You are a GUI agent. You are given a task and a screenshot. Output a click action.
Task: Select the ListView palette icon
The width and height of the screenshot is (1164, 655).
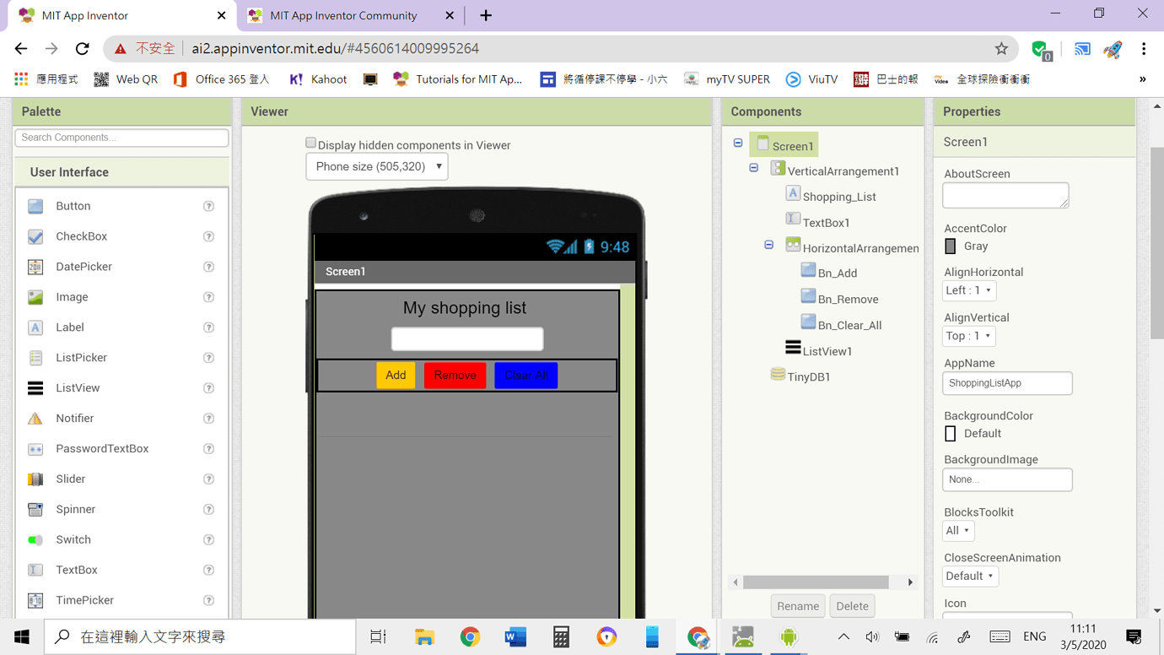coord(35,388)
